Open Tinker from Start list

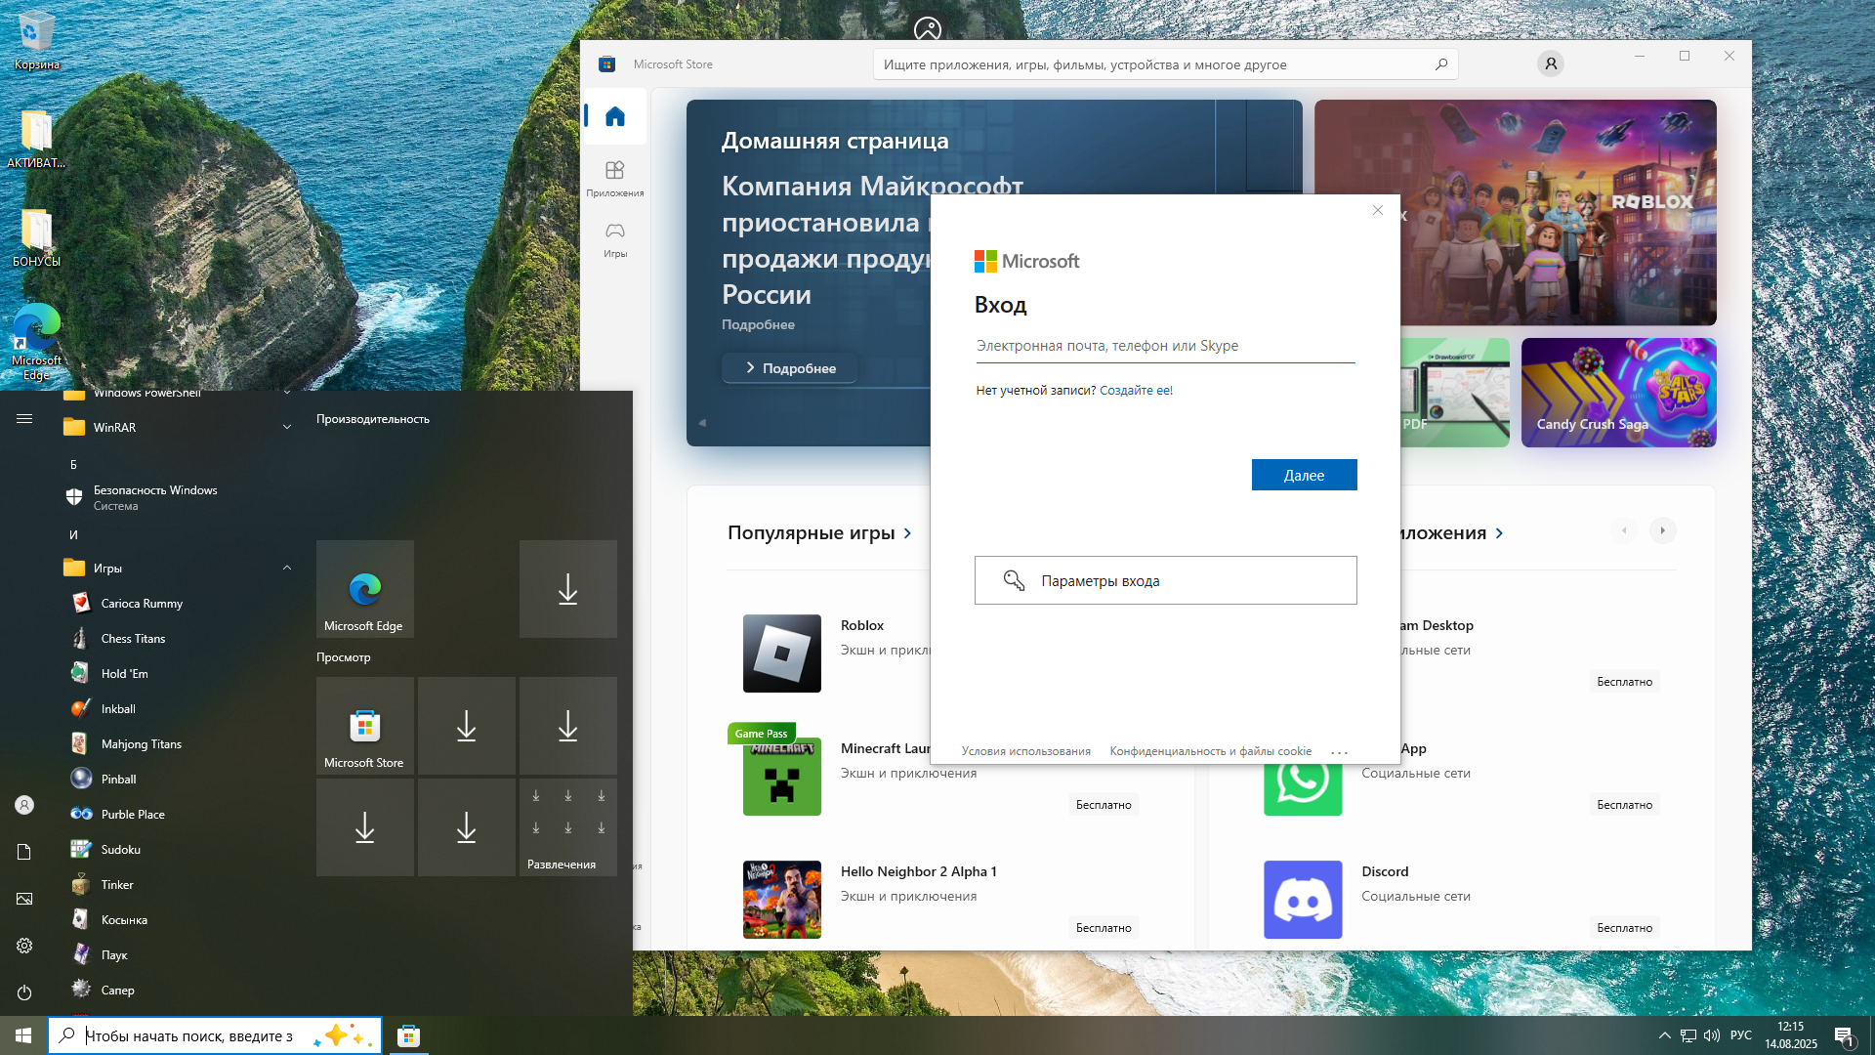(x=180, y=885)
